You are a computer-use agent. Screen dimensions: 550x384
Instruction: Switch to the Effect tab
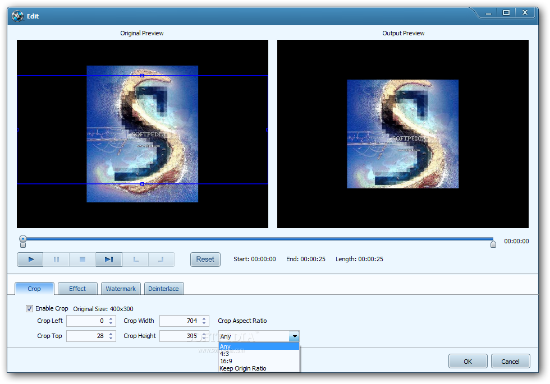click(x=77, y=289)
